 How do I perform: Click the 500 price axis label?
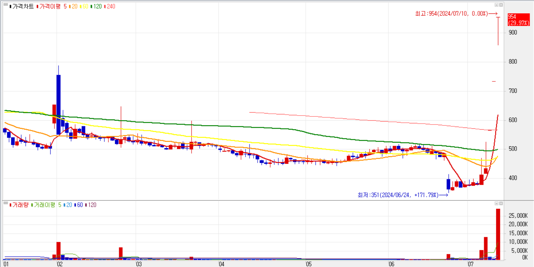[x=513, y=149]
